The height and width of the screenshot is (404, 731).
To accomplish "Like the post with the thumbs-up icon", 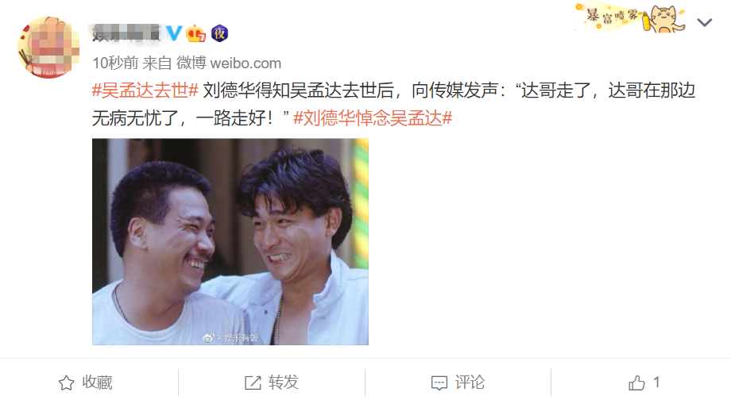I will coord(636,383).
